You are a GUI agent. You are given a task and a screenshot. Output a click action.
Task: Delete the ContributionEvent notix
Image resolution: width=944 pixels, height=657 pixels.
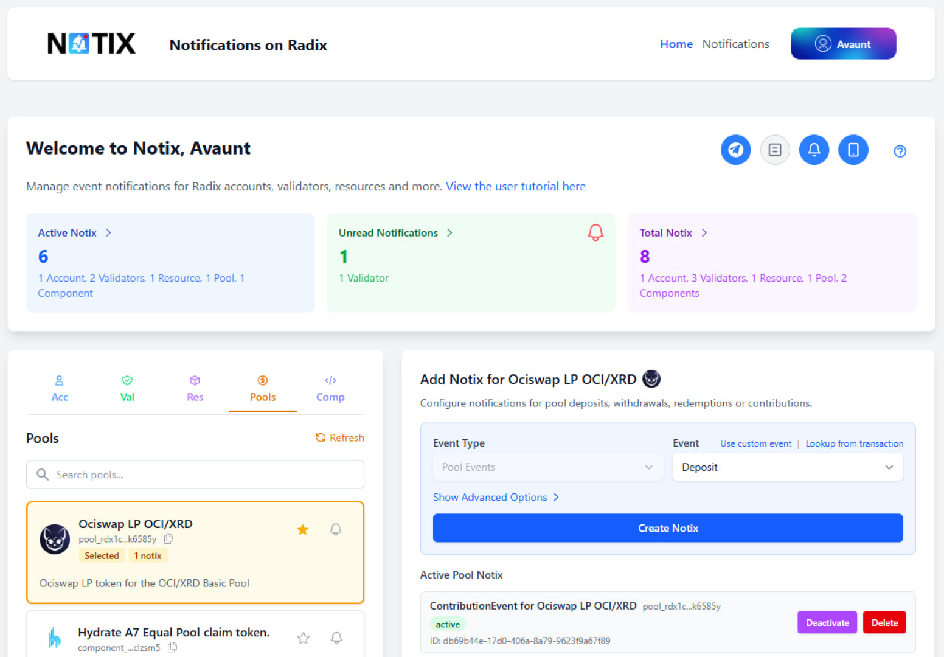pos(884,622)
